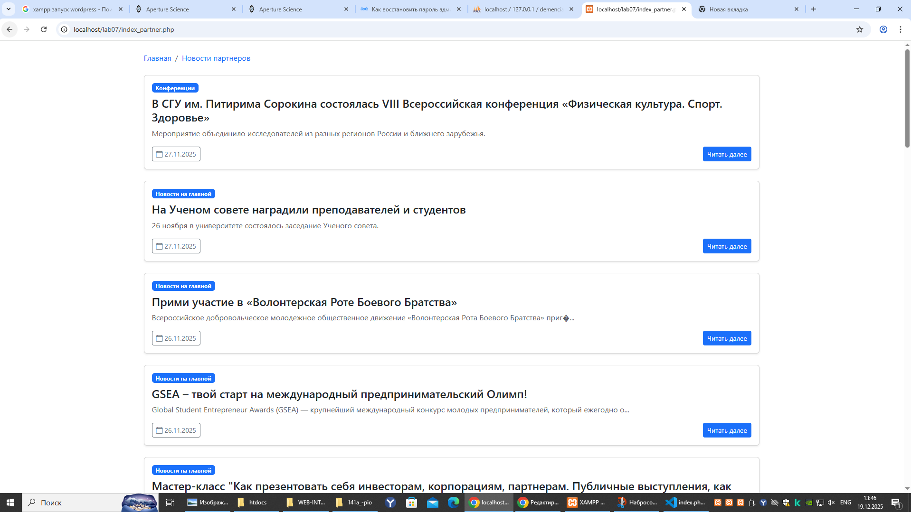Click the Главная breadcrumb link
Viewport: 911px width, 512px height.
pos(157,58)
